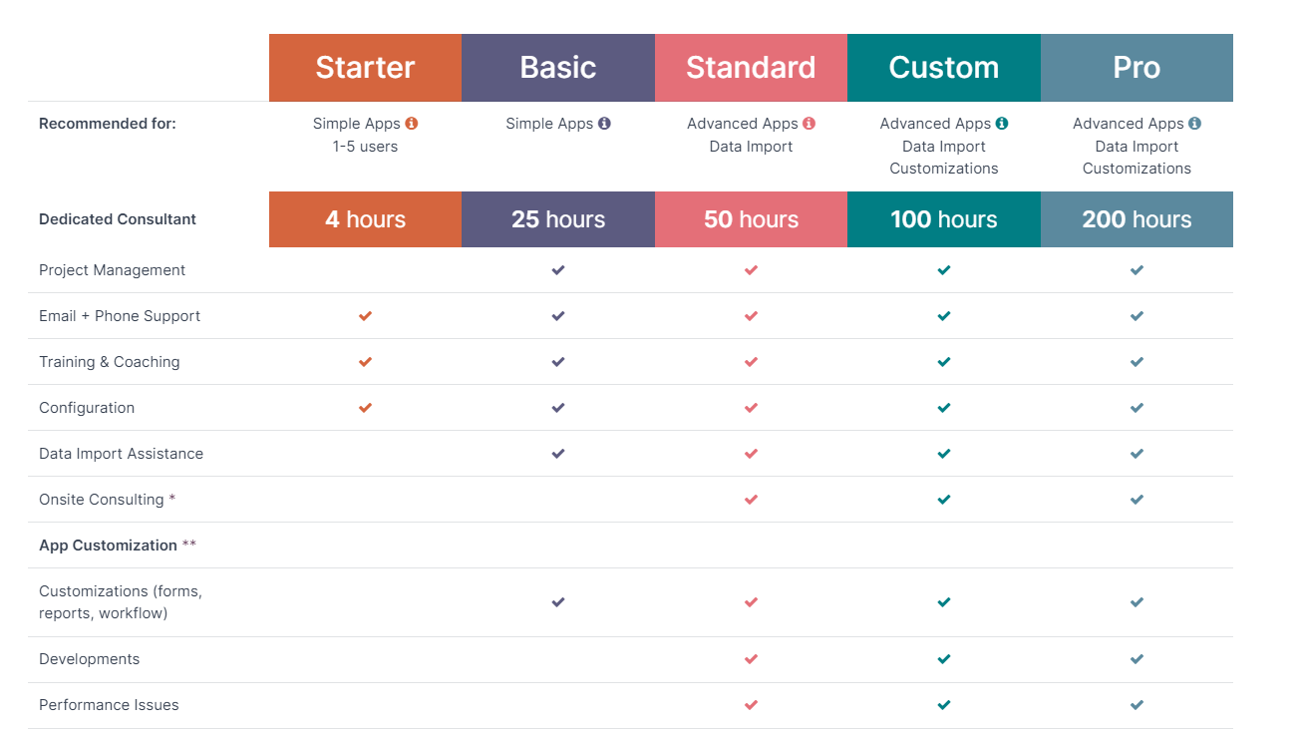Click the 50 hours Standard cell

(751, 219)
